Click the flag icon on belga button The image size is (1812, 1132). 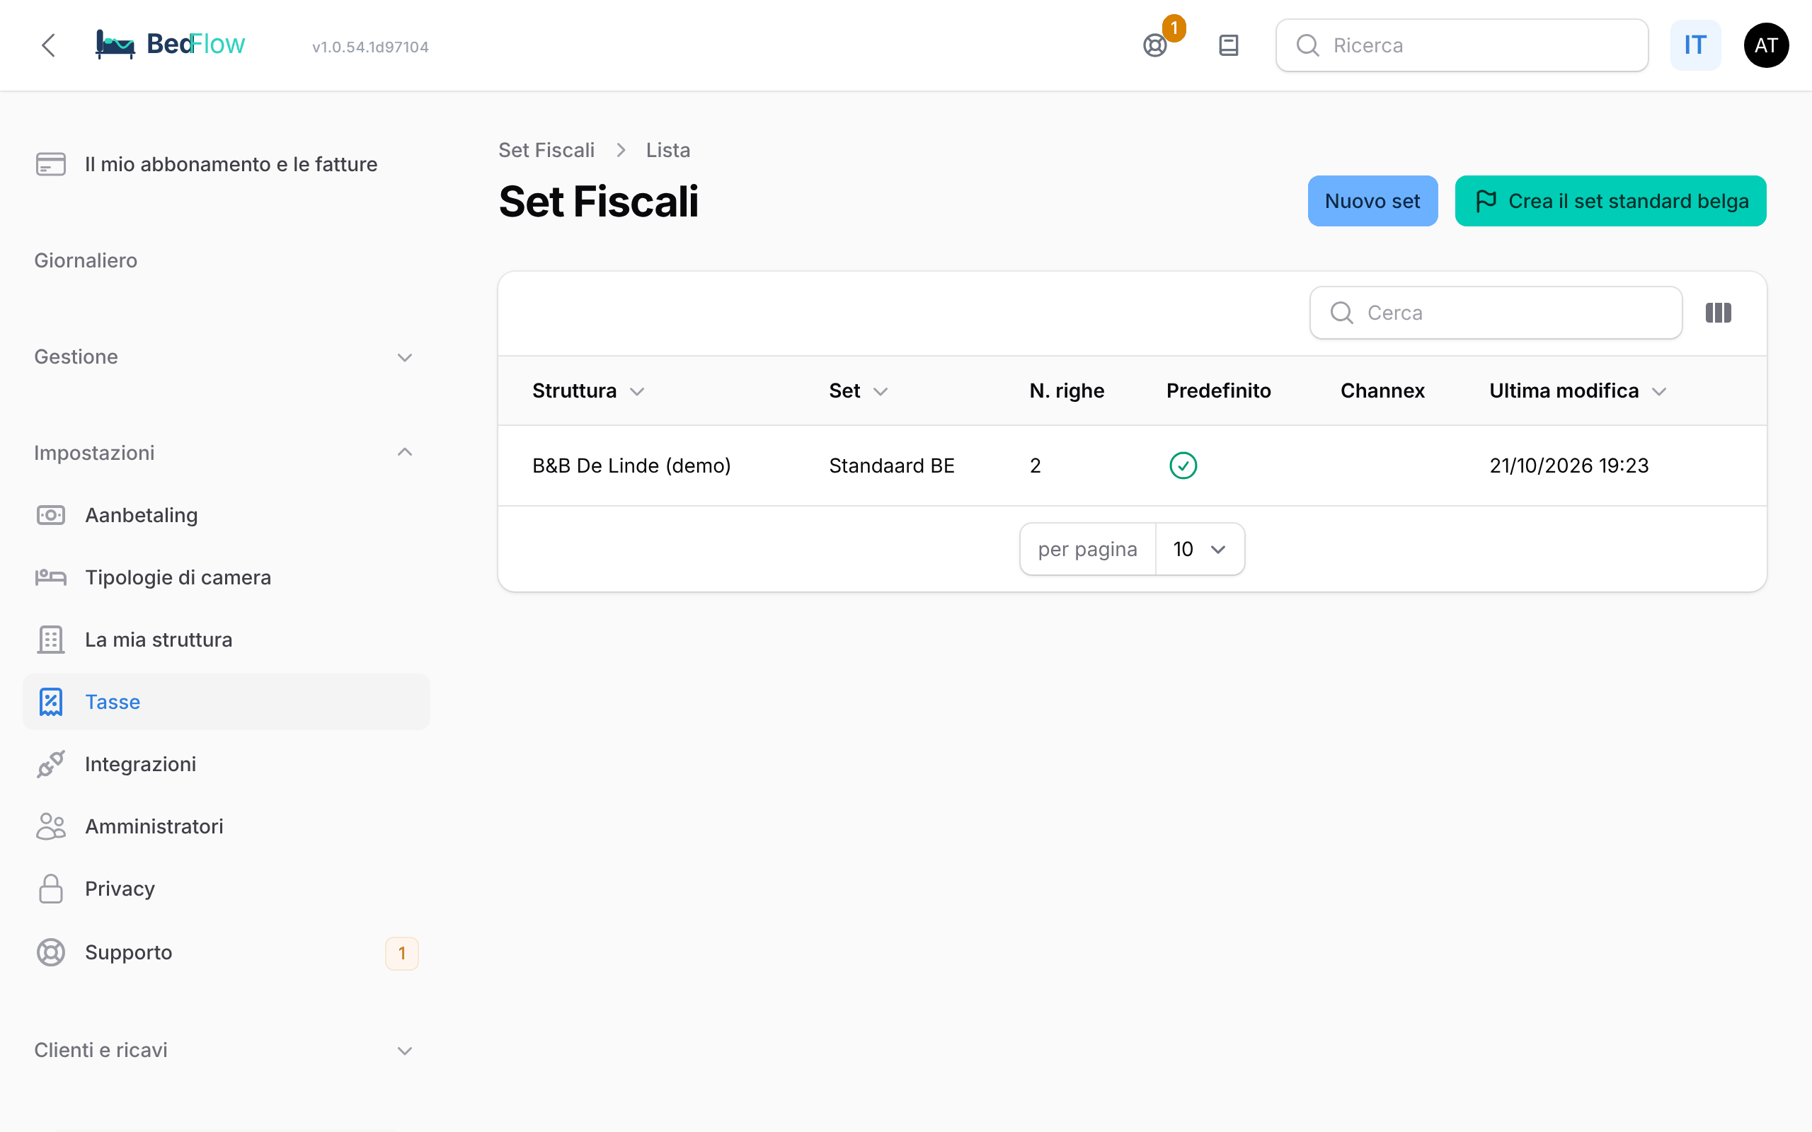(x=1486, y=201)
